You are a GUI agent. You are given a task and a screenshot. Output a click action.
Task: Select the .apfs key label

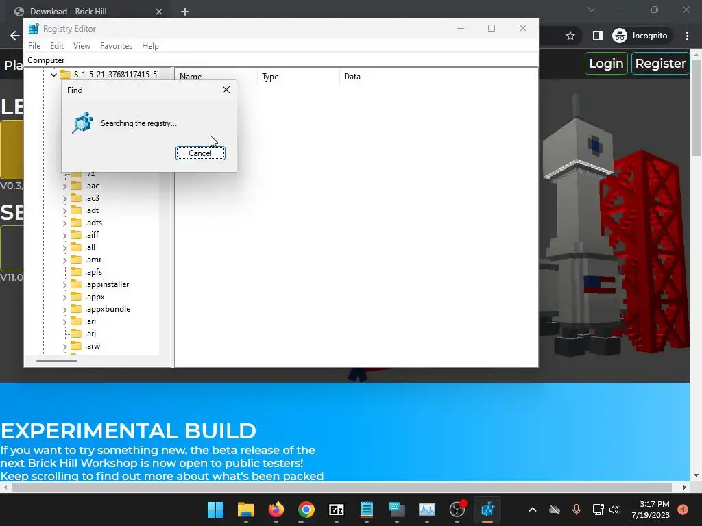[x=93, y=272]
